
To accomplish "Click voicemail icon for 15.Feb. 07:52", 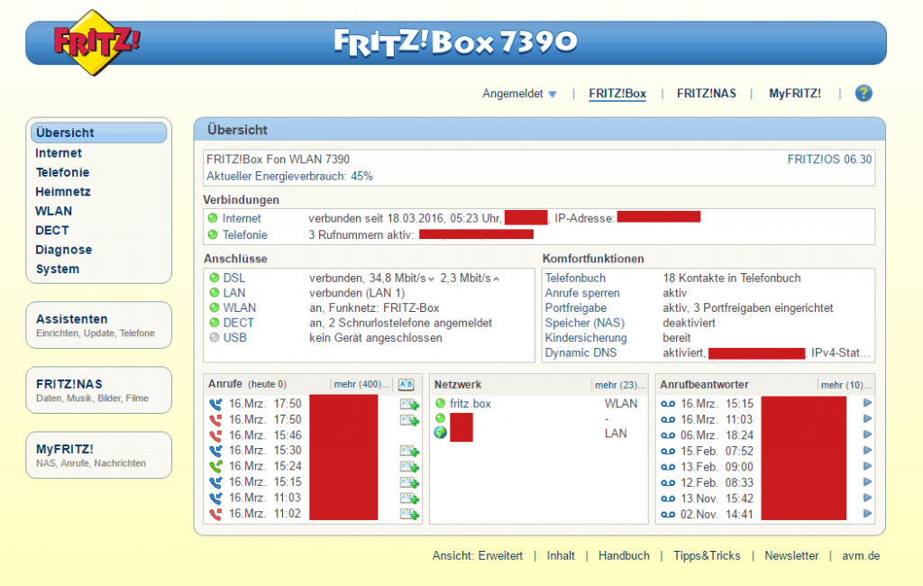I will (668, 451).
